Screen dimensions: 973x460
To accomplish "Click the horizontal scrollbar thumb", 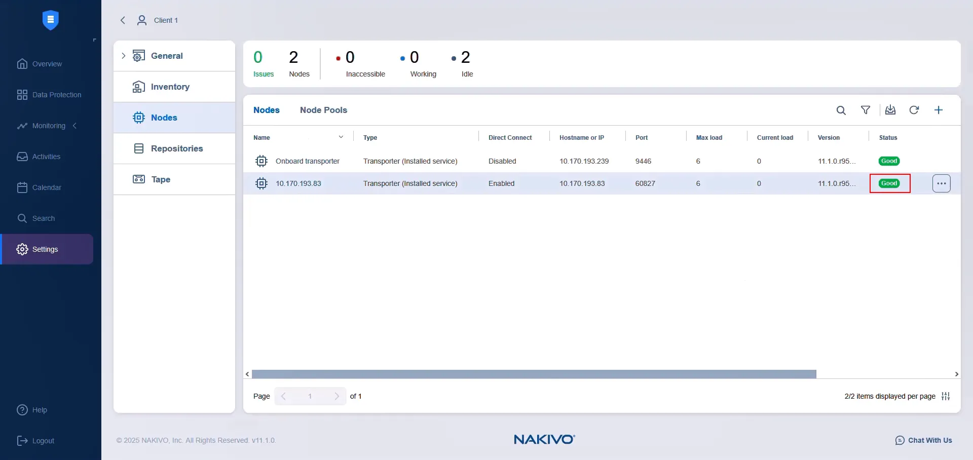I will 534,374.
